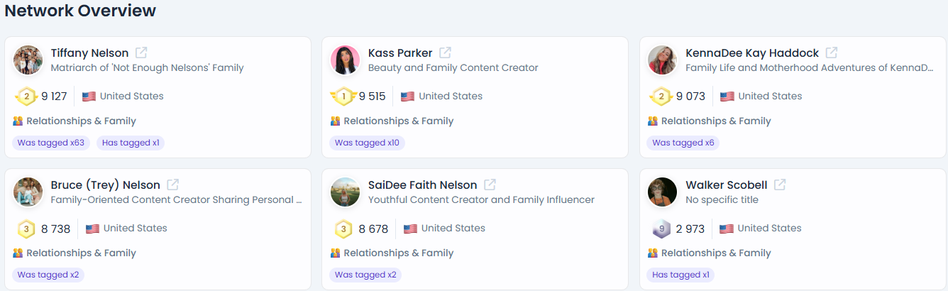
Task: Open Bruce (Trey) Nelson's name link
Action: point(105,185)
